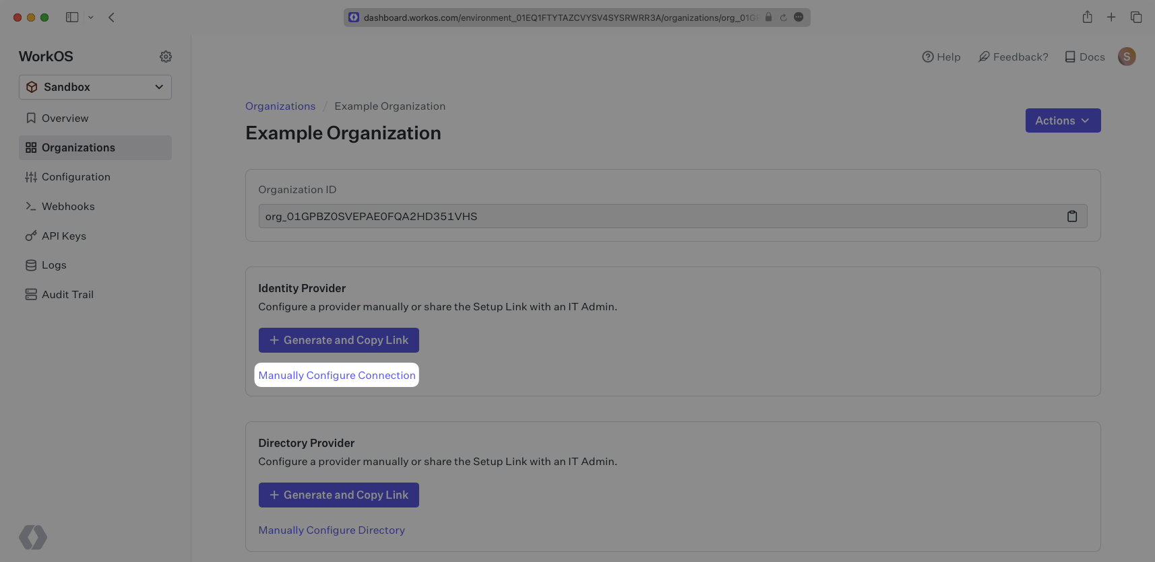Click the WorkOS logo at sidebar bottom
This screenshot has width=1155, height=562.
click(x=33, y=537)
